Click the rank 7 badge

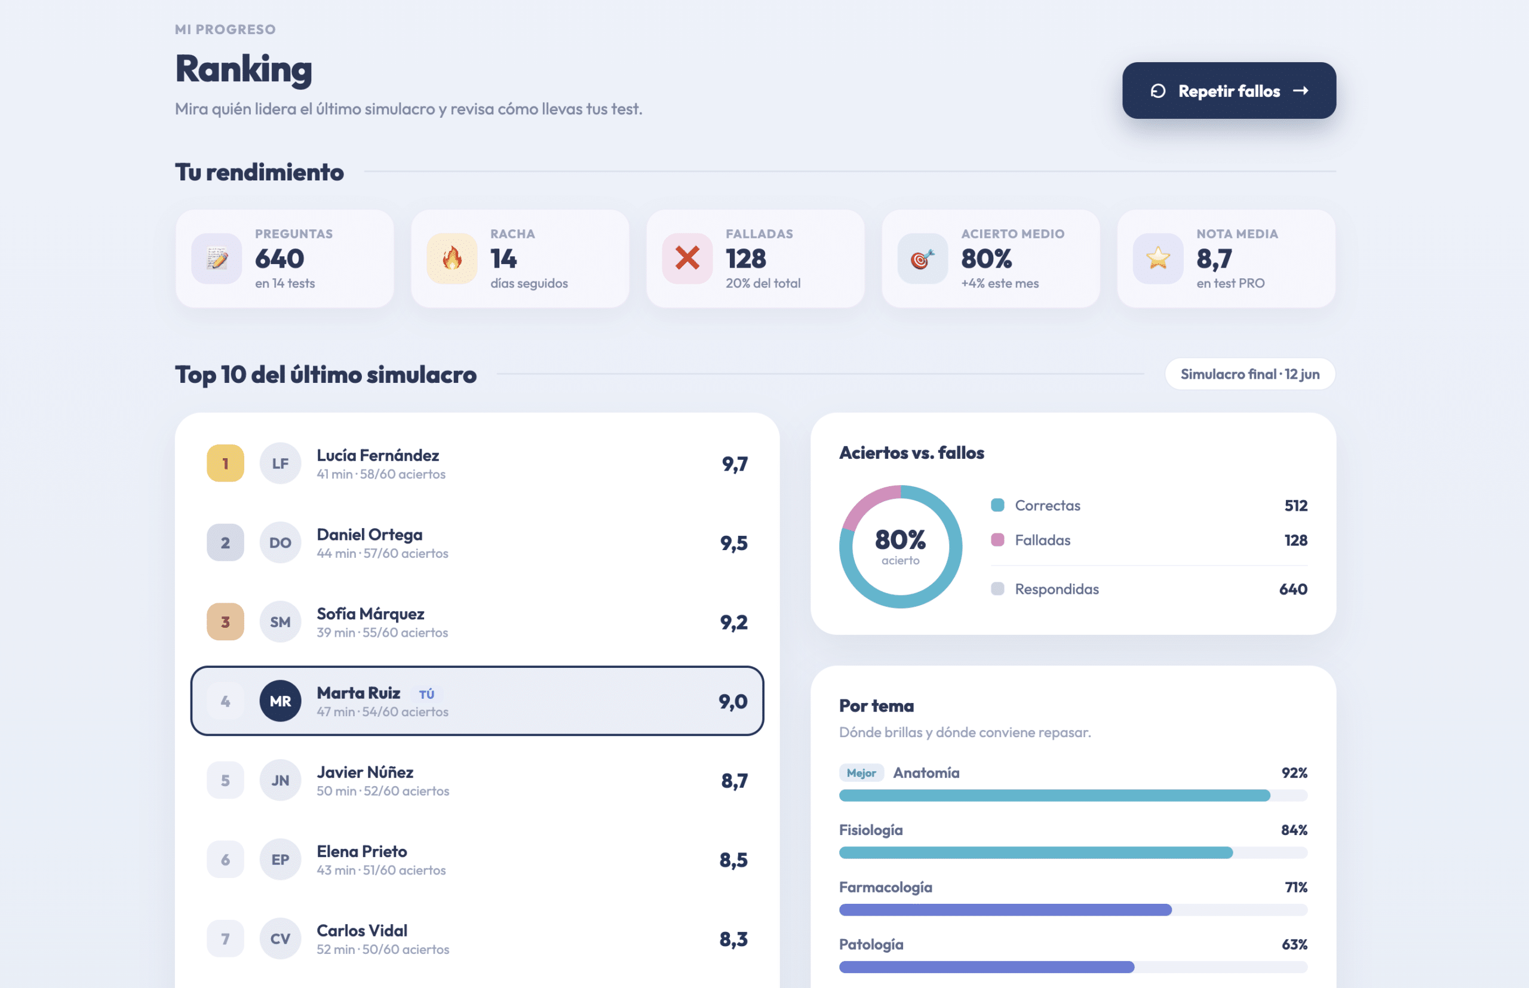coord(225,938)
